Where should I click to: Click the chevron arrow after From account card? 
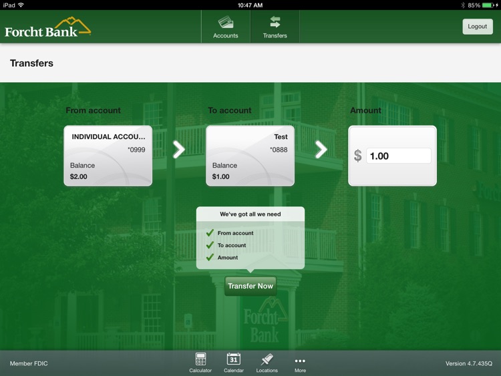(179, 149)
